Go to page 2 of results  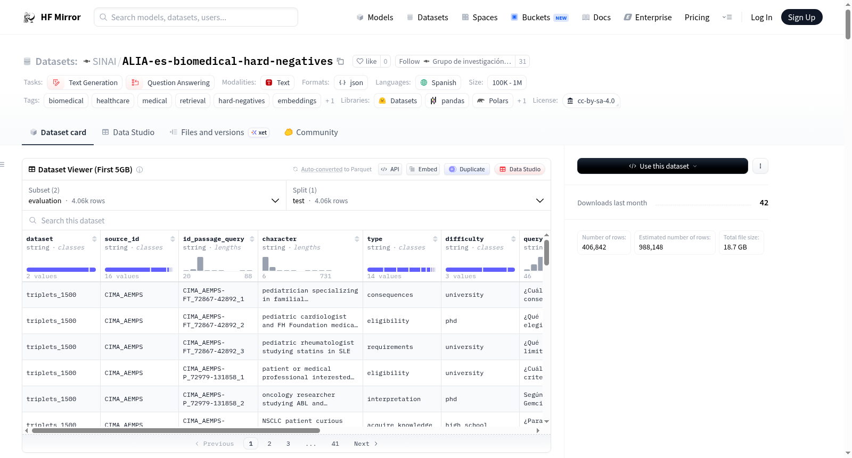(x=269, y=444)
